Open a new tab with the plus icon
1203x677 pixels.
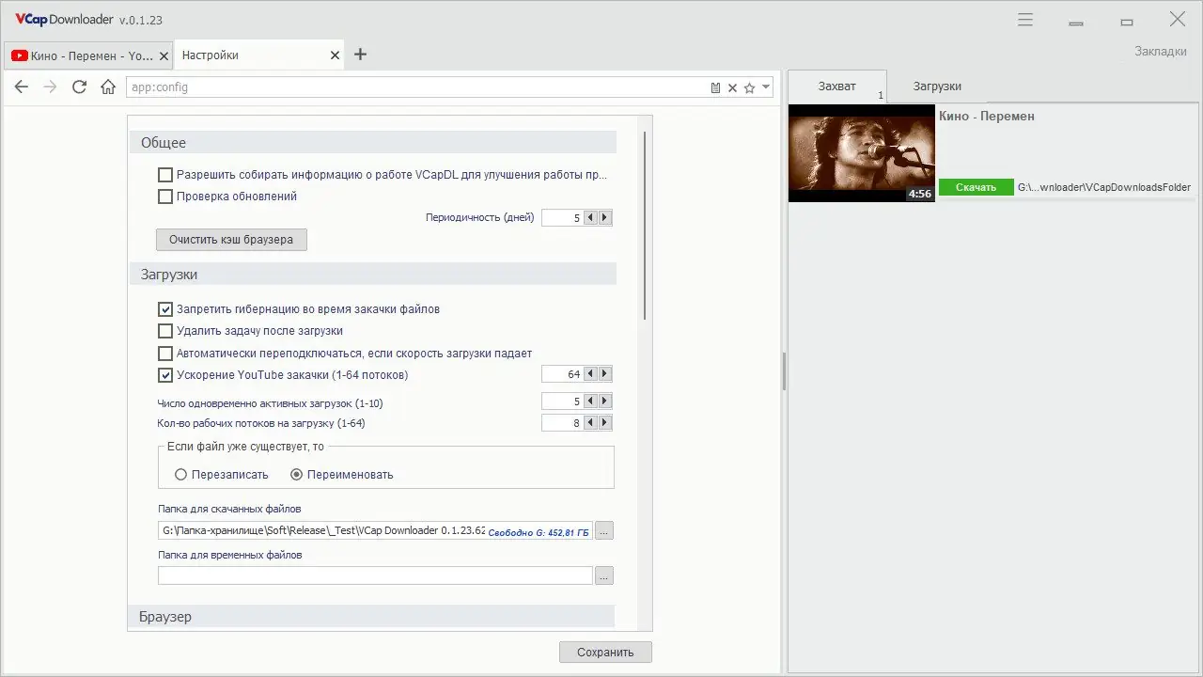point(360,55)
